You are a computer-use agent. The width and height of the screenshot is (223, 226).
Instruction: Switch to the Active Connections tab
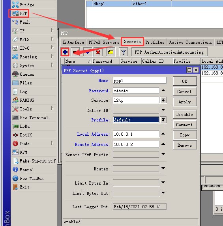[x=190, y=42]
